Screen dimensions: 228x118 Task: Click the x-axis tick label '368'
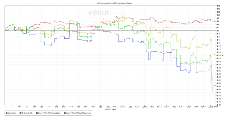click(42, 107)
